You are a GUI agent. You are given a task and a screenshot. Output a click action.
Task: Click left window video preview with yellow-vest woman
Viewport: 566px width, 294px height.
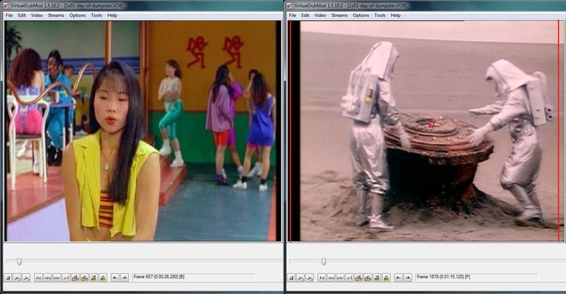[141, 131]
